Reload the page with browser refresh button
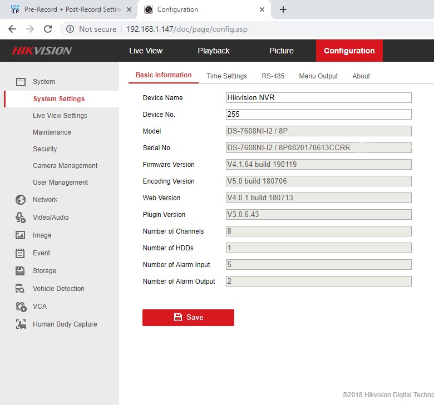Viewport: 434px width, 405px height. [x=48, y=29]
